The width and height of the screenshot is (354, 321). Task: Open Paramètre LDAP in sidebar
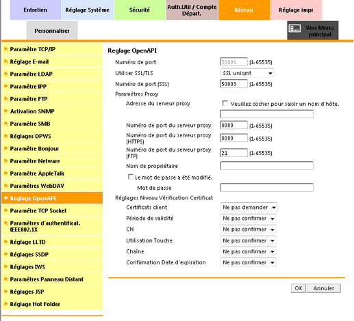tap(52, 74)
